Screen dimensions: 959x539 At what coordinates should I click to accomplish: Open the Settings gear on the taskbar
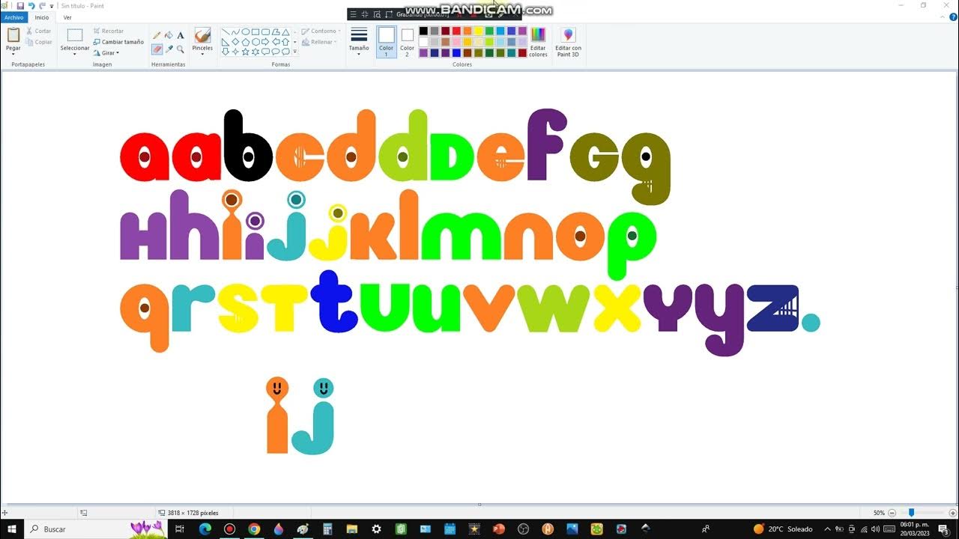point(376,529)
